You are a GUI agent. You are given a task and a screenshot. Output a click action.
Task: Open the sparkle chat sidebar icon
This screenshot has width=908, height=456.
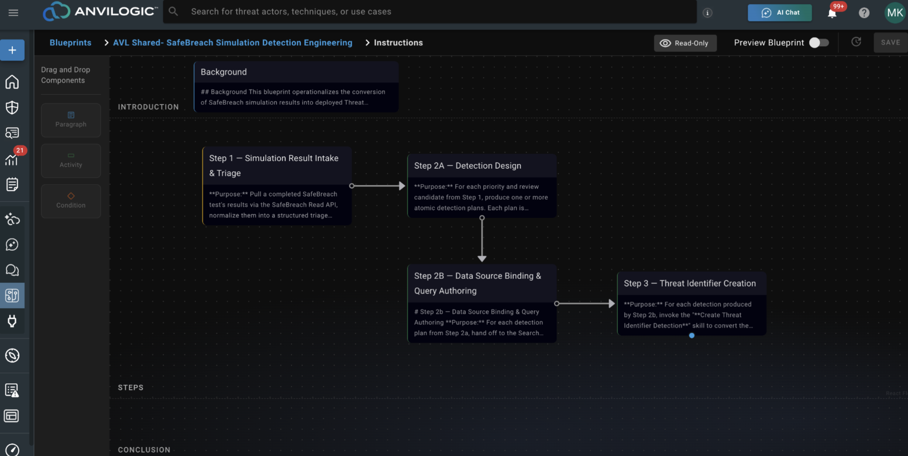(x=12, y=244)
